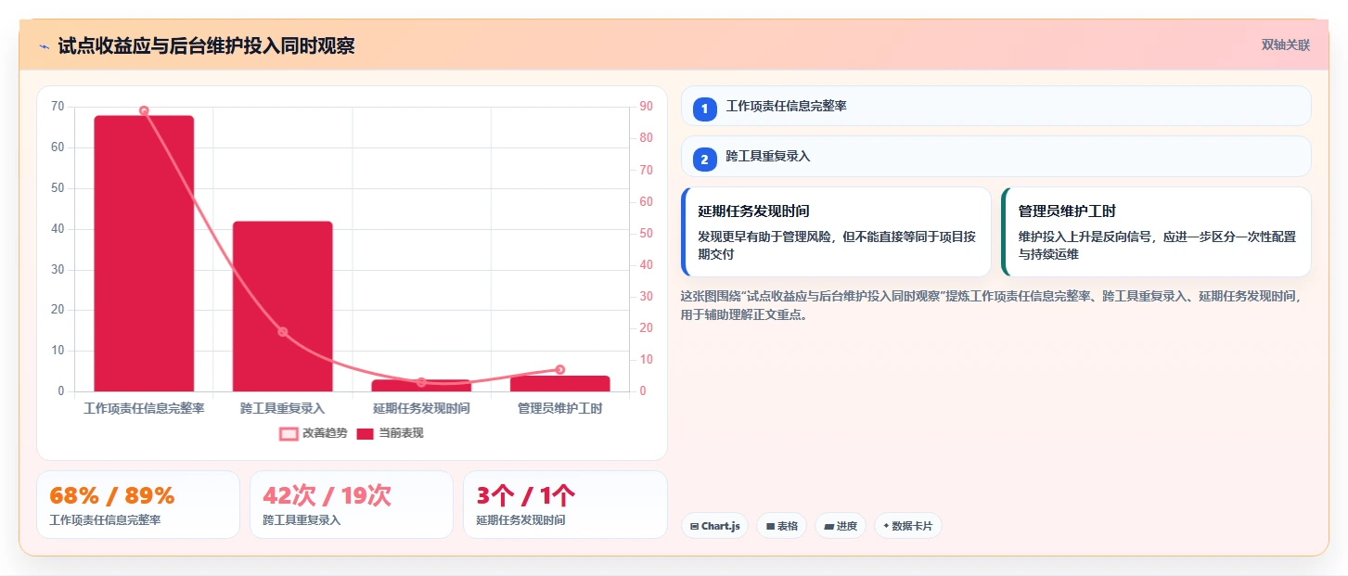Click the 表格 tag

(x=782, y=526)
